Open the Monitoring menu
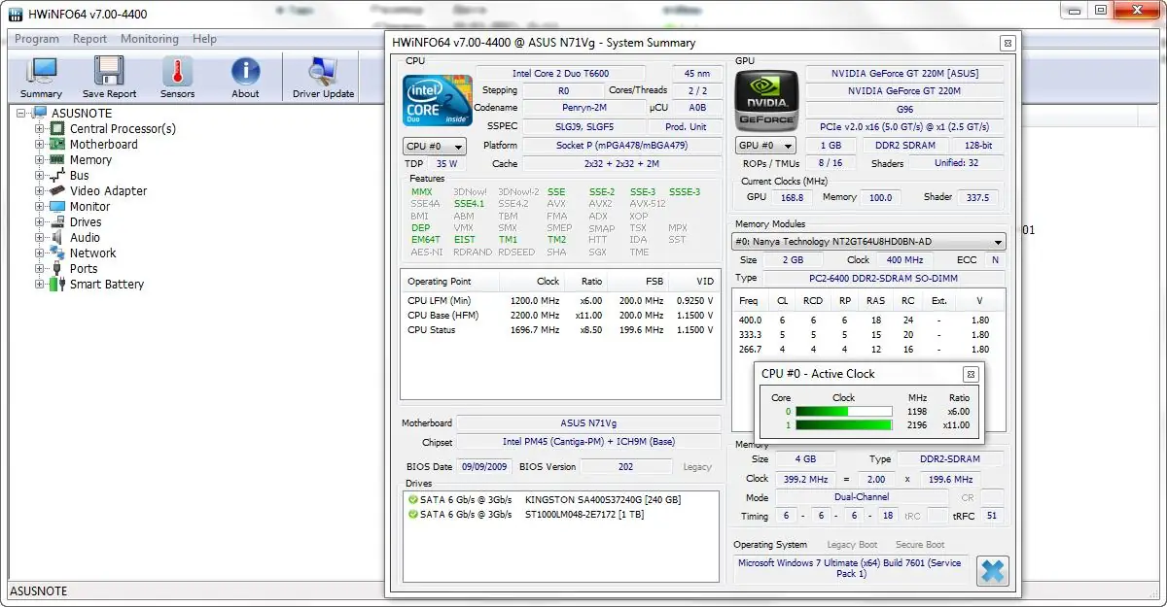Viewport: 1167px width, 607px height. click(149, 39)
